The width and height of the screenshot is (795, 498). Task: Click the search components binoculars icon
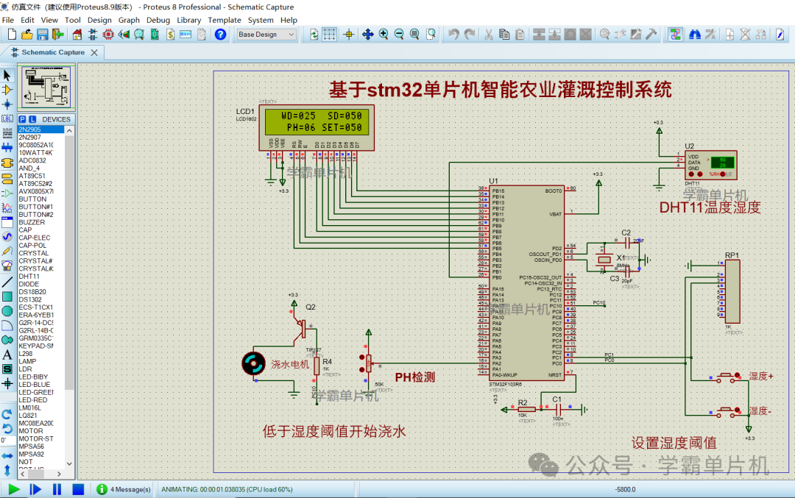[695, 34]
